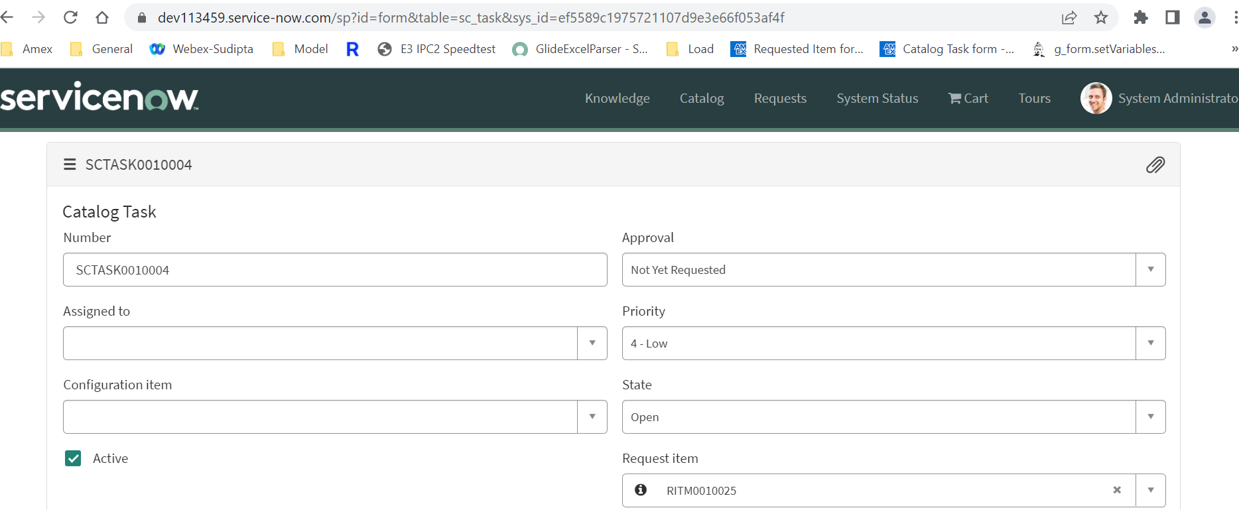Click the paperclip attachment icon
Image resolution: width=1239 pixels, height=510 pixels.
pos(1155,164)
